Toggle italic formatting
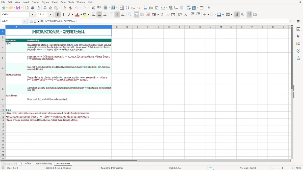 [x=63, y=15]
